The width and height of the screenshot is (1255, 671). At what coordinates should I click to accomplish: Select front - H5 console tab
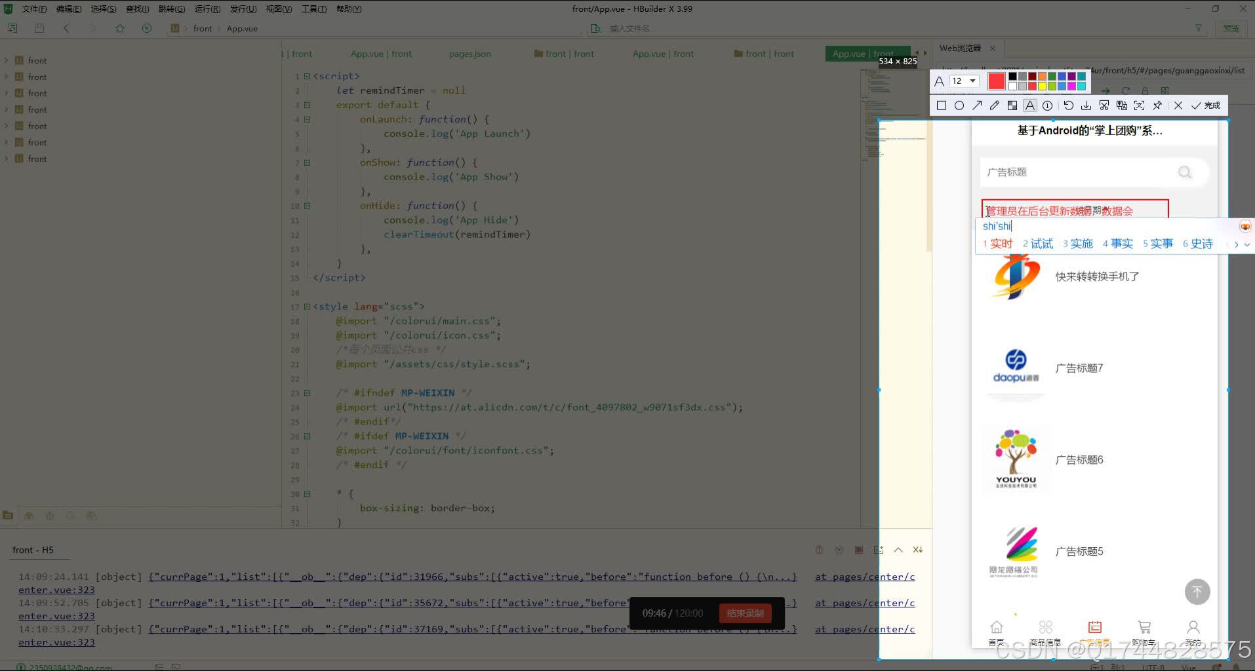click(x=33, y=550)
